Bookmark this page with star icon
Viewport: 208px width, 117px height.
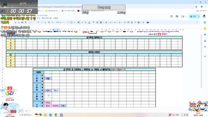(196, 7)
